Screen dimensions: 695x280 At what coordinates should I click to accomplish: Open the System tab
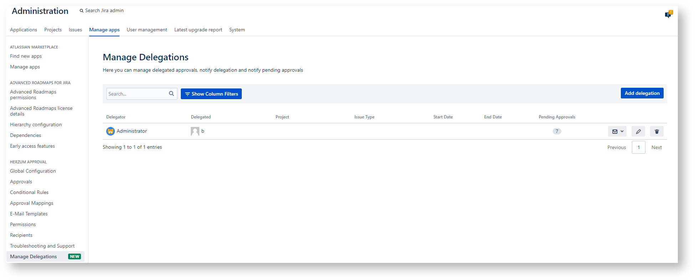[x=237, y=30]
